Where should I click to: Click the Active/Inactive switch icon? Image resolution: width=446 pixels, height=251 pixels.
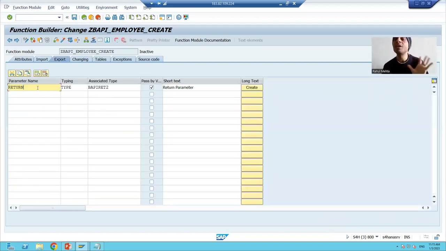click(33, 40)
